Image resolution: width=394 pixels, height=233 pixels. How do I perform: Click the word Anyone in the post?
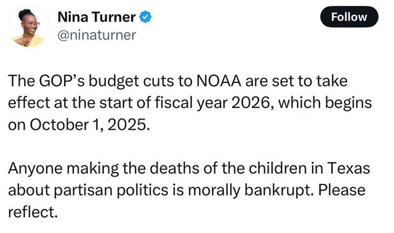[x=35, y=168]
